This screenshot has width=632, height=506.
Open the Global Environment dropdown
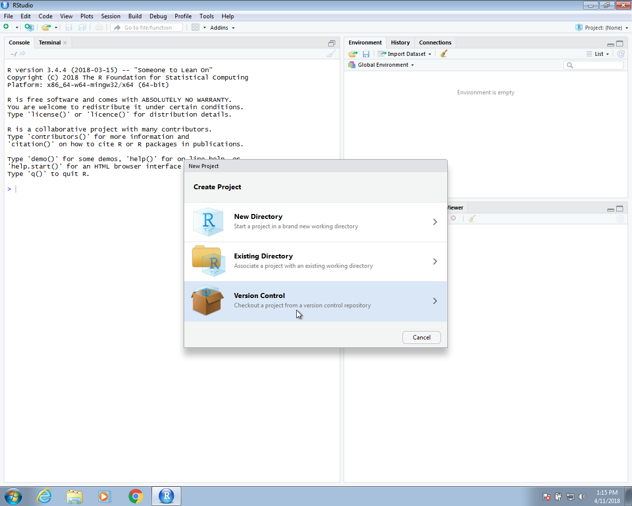click(x=381, y=65)
